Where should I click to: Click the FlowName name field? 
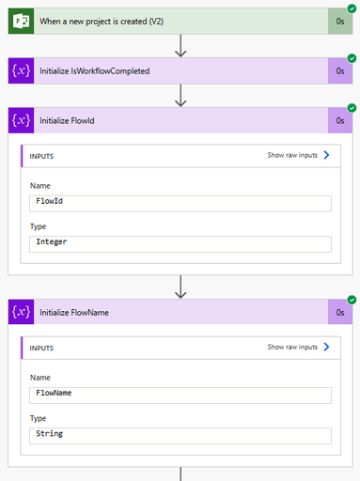(x=180, y=396)
